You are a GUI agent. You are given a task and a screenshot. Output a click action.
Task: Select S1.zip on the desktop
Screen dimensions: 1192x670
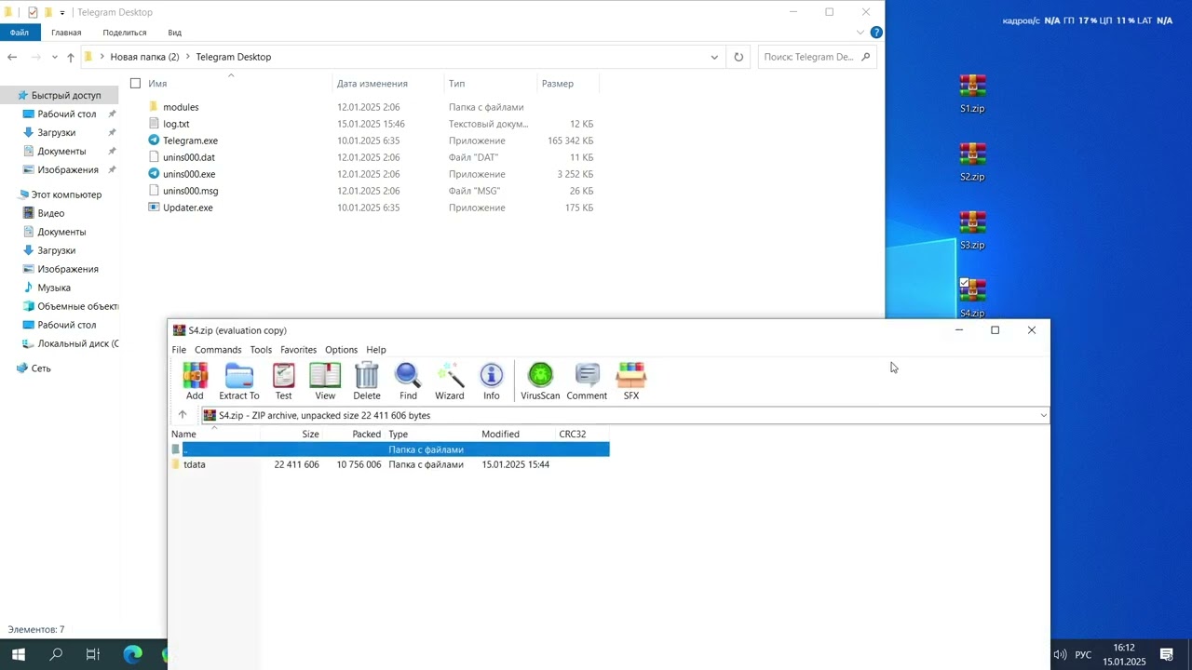coord(972,94)
